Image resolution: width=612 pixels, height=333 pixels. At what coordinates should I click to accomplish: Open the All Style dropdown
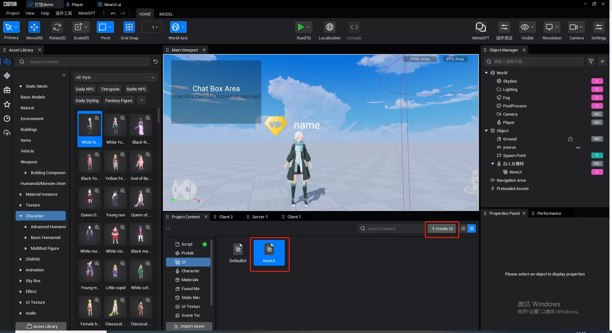point(115,77)
